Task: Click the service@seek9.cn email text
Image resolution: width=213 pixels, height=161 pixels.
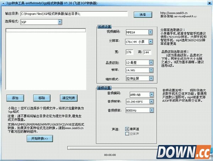Action: tap(185, 16)
